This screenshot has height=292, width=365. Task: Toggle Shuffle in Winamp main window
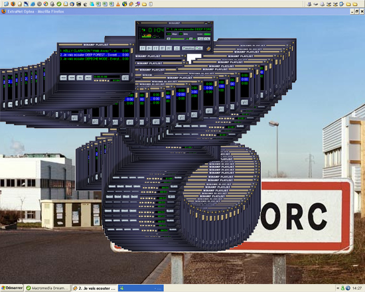[x=188, y=48]
